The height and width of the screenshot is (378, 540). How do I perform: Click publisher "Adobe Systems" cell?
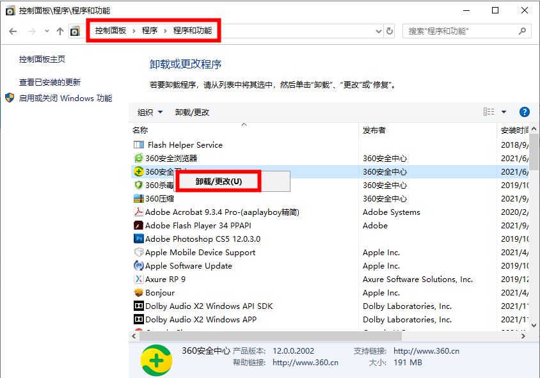392,212
